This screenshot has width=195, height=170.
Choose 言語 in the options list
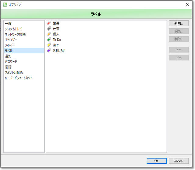[x=8, y=67]
